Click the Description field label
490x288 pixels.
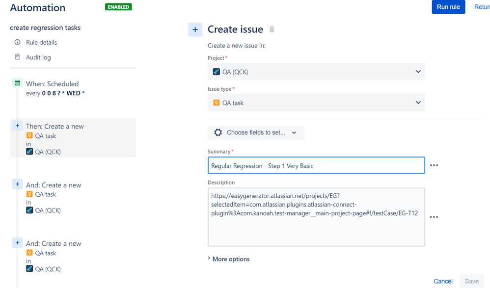[x=221, y=183]
